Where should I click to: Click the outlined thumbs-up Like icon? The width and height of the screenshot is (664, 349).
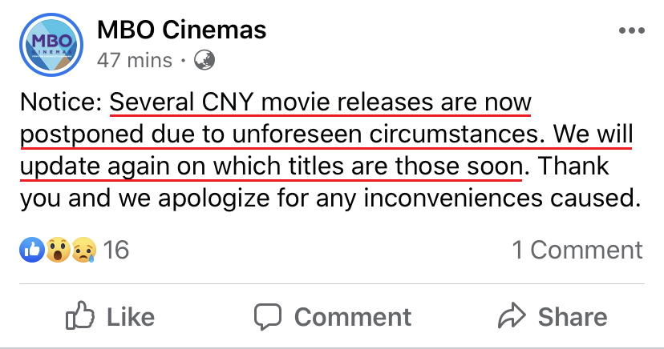80,317
